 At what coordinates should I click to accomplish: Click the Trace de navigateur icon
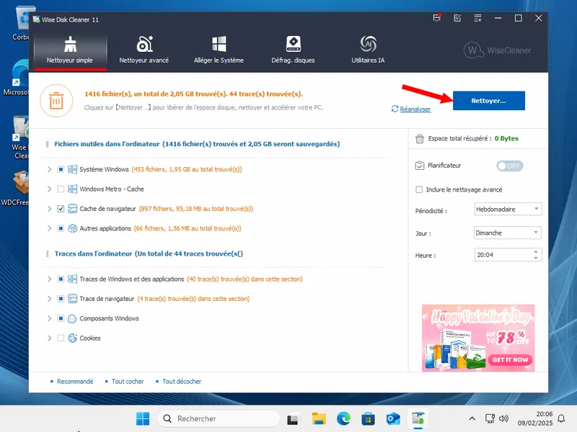(x=73, y=299)
